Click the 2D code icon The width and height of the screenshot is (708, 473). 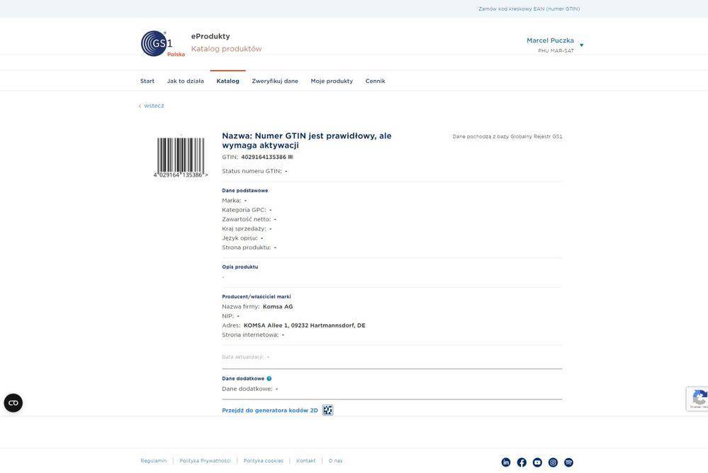[x=327, y=410]
